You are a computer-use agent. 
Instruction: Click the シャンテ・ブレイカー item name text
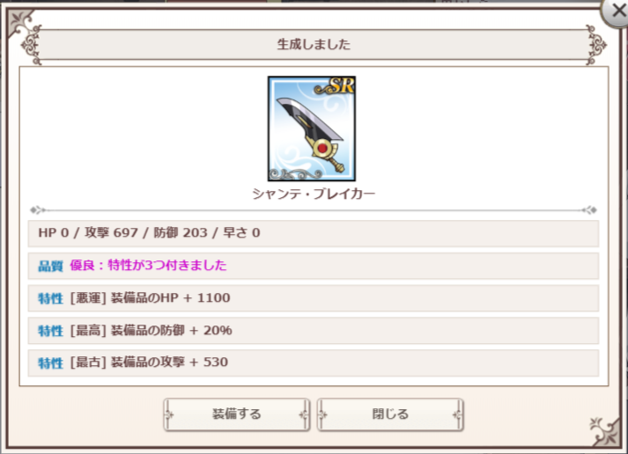tap(314, 194)
